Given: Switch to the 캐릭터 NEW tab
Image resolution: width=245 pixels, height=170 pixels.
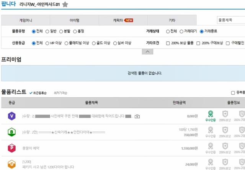Looking at the screenshot, I should (123, 20).
